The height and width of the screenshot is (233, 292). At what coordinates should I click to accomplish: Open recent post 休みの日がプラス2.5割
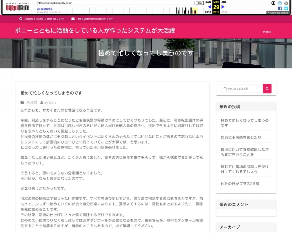pyautogui.click(x=240, y=184)
